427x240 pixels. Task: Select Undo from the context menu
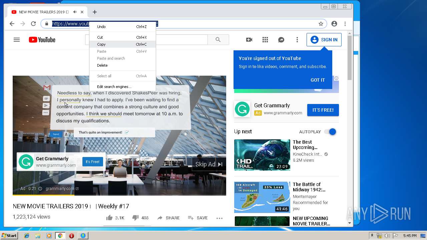(x=122, y=27)
